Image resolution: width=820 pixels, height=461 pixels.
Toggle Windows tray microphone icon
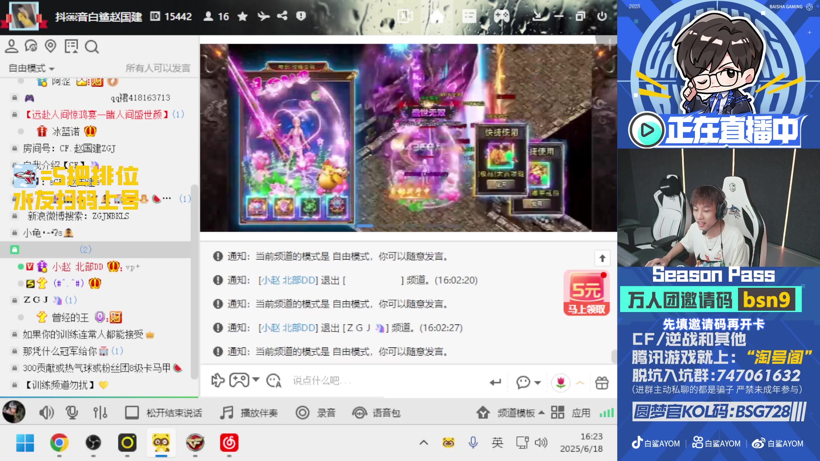[x=473, y=443]
